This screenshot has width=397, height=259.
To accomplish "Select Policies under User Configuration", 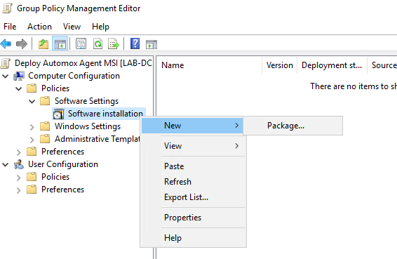I will pos(55,177).
